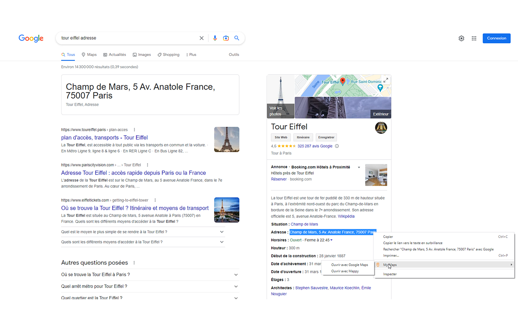Open plan d'accès, transports - Tour Eiffel result
The height and width of the screenshot is (324, 518).
click(x=104, y=138)
